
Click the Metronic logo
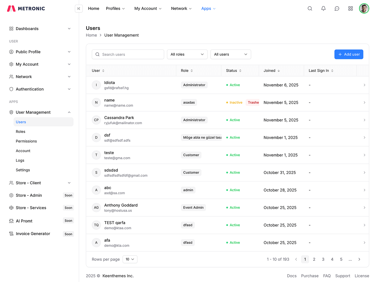[26, 8]
